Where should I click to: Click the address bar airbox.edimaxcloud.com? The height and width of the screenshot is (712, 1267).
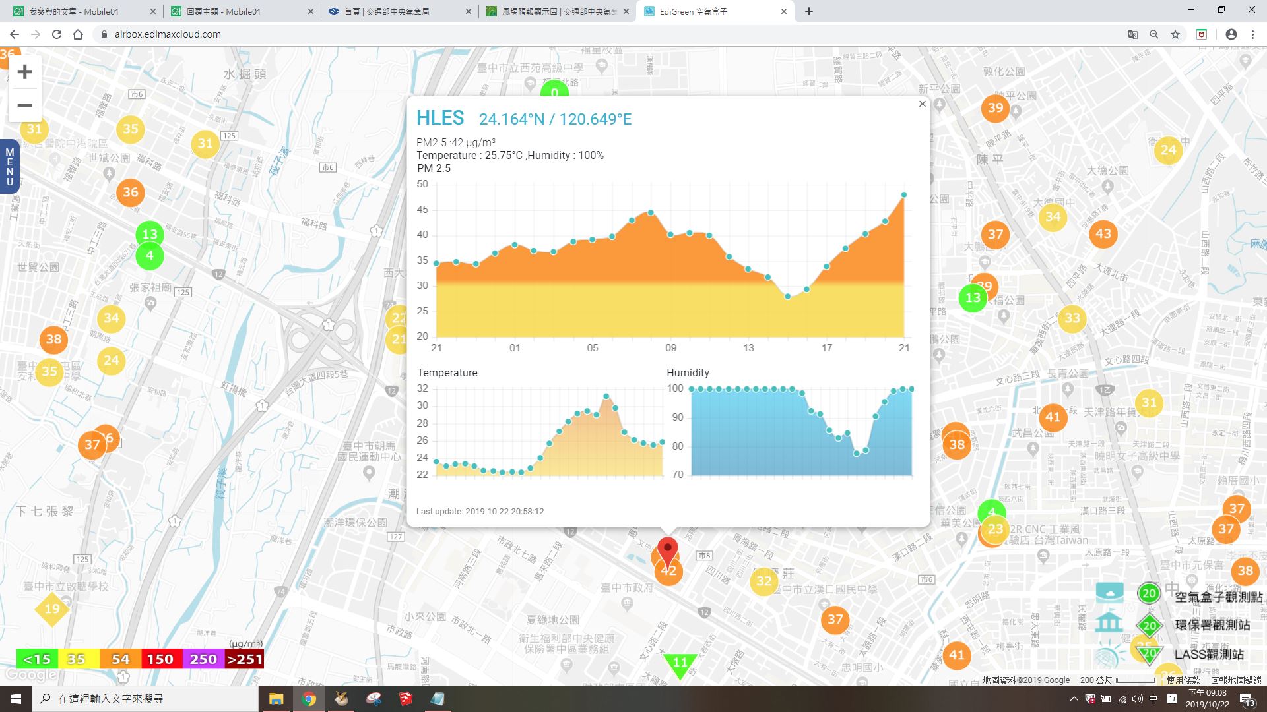pyautogui.click(x=168, y=34)
